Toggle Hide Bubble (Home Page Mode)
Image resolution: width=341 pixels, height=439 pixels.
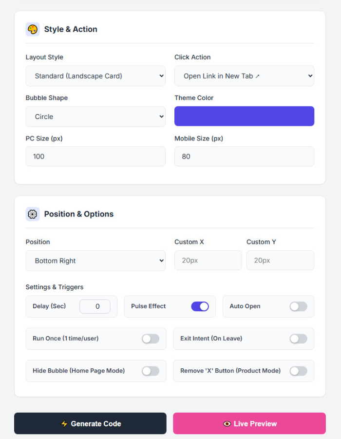151,371
